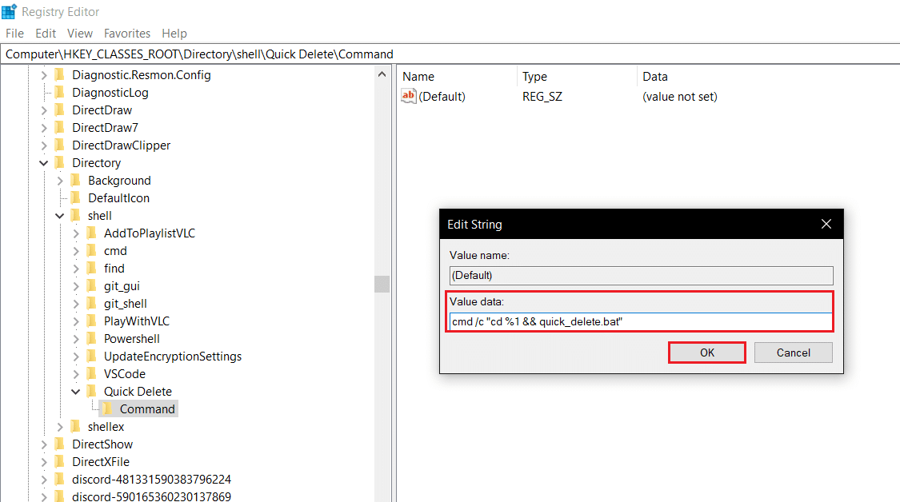Click the tree pane scroll up arrow
Image resolution: width=900 pixels, height=502 pixels.
[382, 74]
